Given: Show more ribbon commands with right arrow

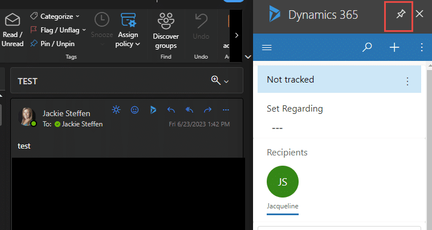Looking at the screenshot, I should 237,35.
